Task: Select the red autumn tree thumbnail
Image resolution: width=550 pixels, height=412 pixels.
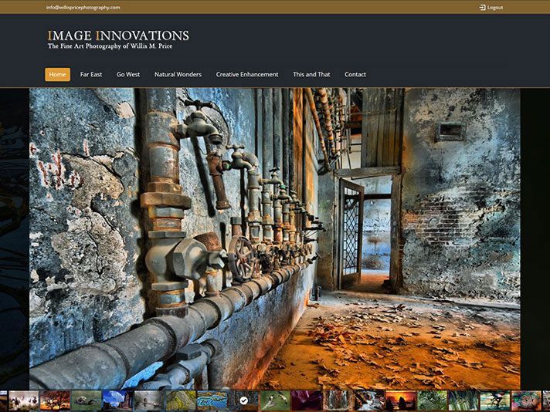Action: point(55,400)
